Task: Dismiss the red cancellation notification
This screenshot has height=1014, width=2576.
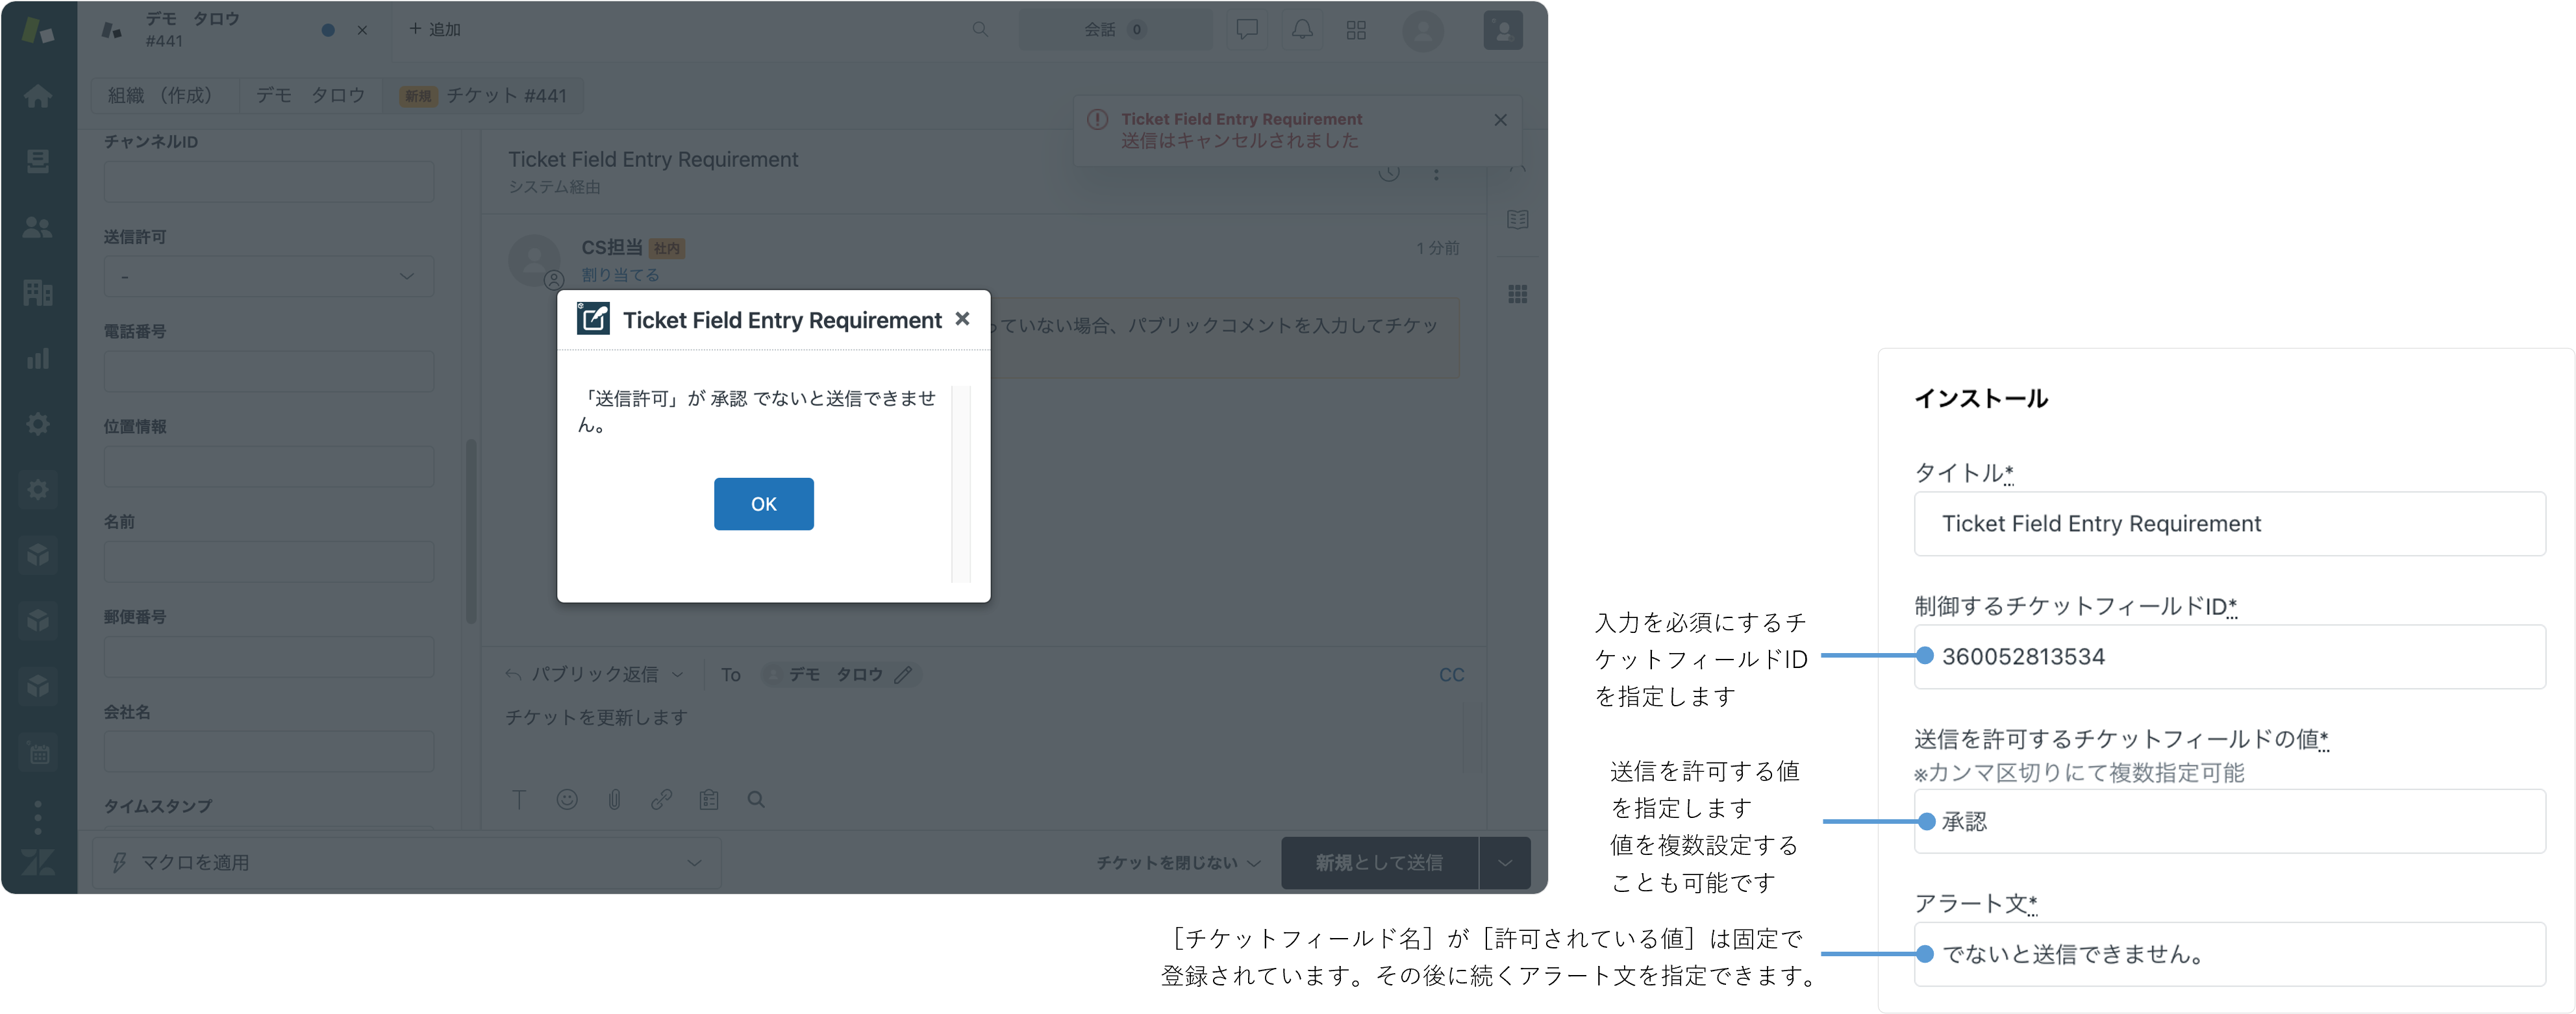Action: tap(1500, 120)
